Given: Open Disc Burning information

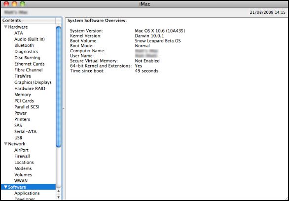Looking at the screenshot, I should (x=27, y=58).
